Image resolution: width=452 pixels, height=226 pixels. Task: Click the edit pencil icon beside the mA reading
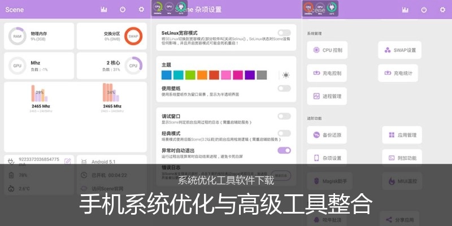(67, 162)
